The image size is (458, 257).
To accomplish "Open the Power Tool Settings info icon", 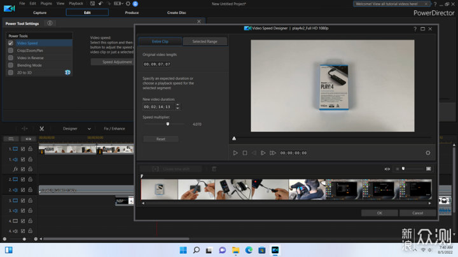I will pos(50,24).
